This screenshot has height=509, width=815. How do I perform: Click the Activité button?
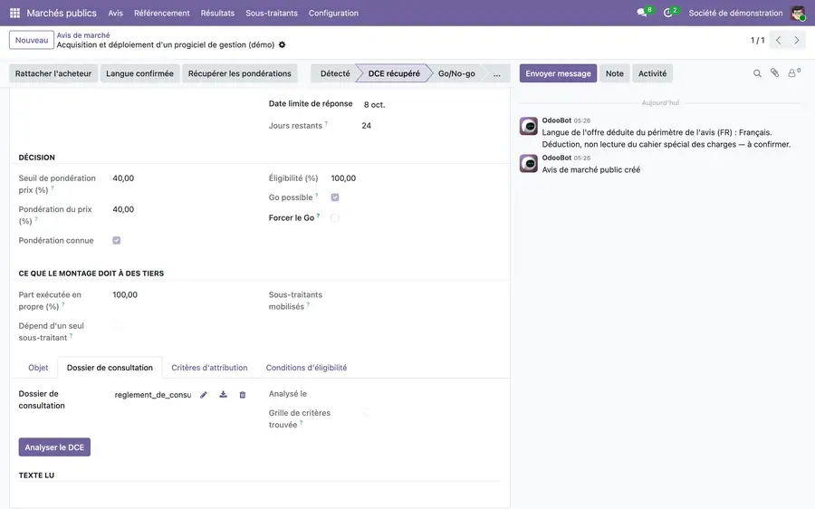(x=652, y=73)
